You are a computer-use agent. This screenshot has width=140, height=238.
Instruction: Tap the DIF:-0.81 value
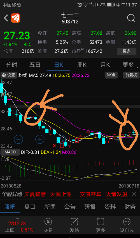click(30, 152)
